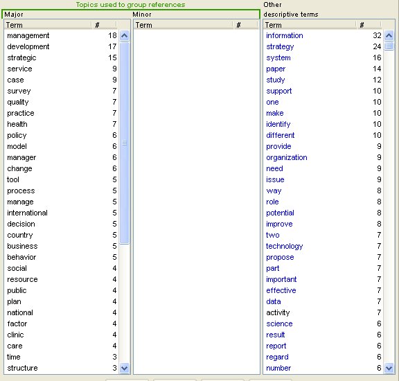
Task: Open the 'technology' descriptive term
Action: click(x=284, y=246)
